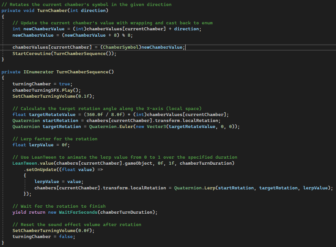Click "chamberTurnDuration" argument in LeanTween.value
336x247 pixels.
(x=206, y=164)
